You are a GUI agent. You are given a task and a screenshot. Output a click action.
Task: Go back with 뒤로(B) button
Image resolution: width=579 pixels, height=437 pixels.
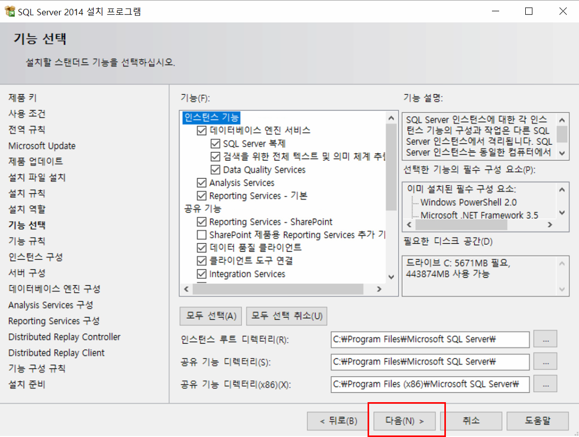338,421
